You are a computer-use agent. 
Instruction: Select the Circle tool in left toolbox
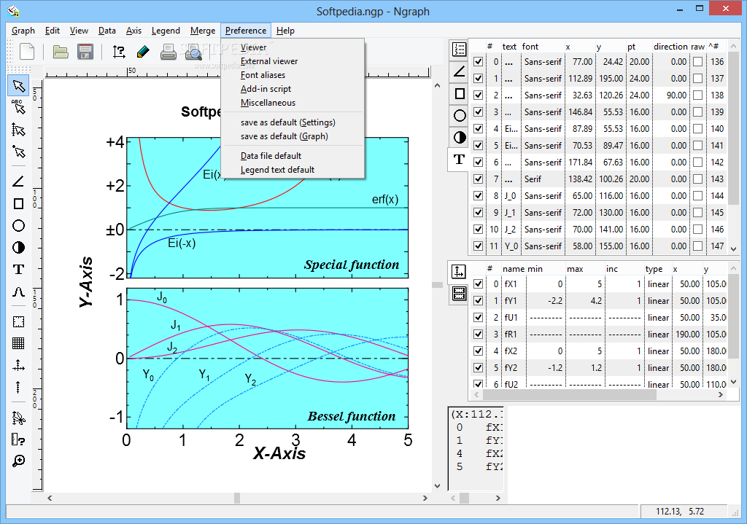[x=18, y=226]
